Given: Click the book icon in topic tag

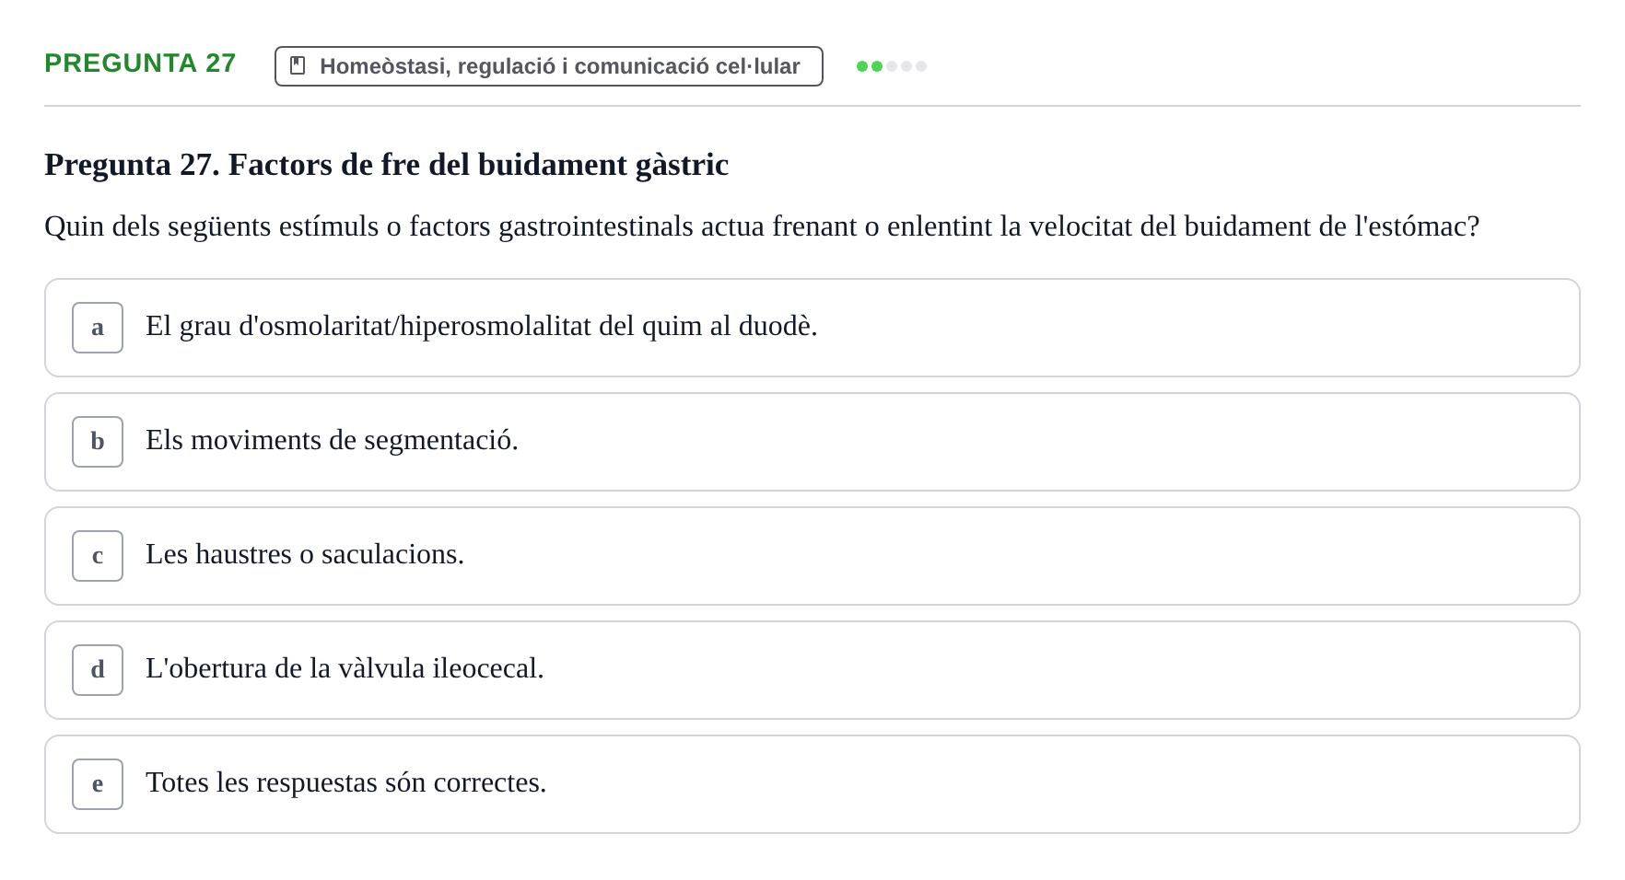Looking at the screenshot, I should [x=298, y=65].
